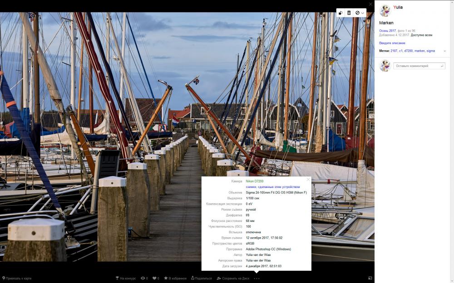The image size is (454, 283).
Task: Toggle the three-dots more options menu
Action: point(257,278)
